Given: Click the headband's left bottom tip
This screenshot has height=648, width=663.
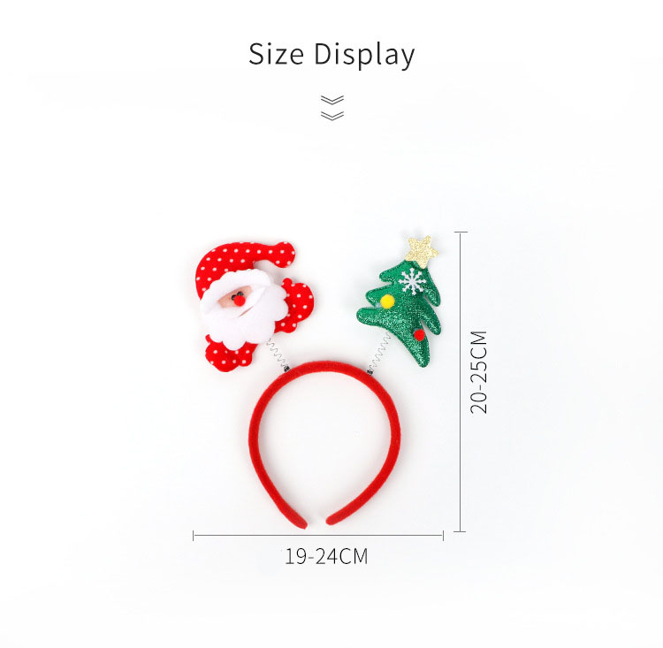Looking at the screenshot, I should tap(299, 521).
